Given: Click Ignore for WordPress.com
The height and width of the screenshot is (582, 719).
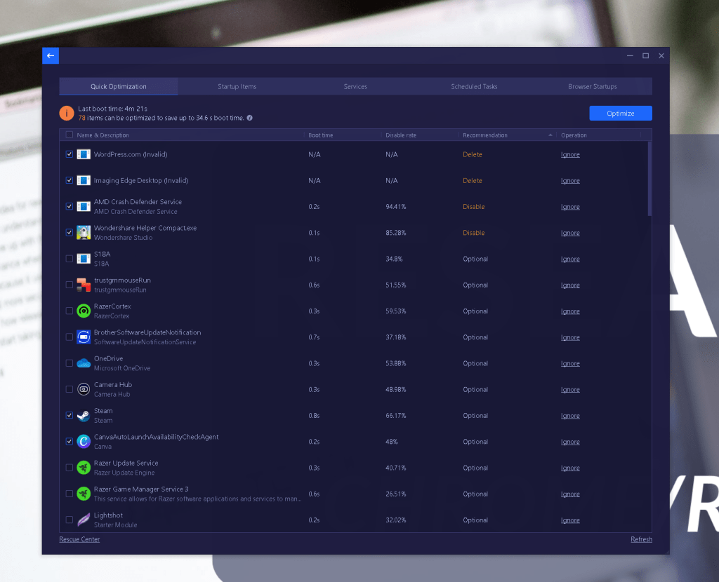Looking at the screenshot, I should coord(570,155).
